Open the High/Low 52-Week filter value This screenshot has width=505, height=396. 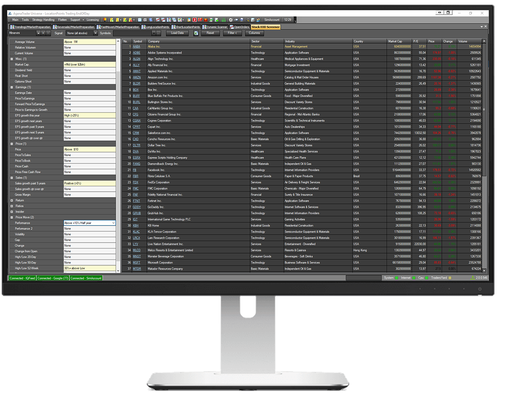(x=89, y=268)
